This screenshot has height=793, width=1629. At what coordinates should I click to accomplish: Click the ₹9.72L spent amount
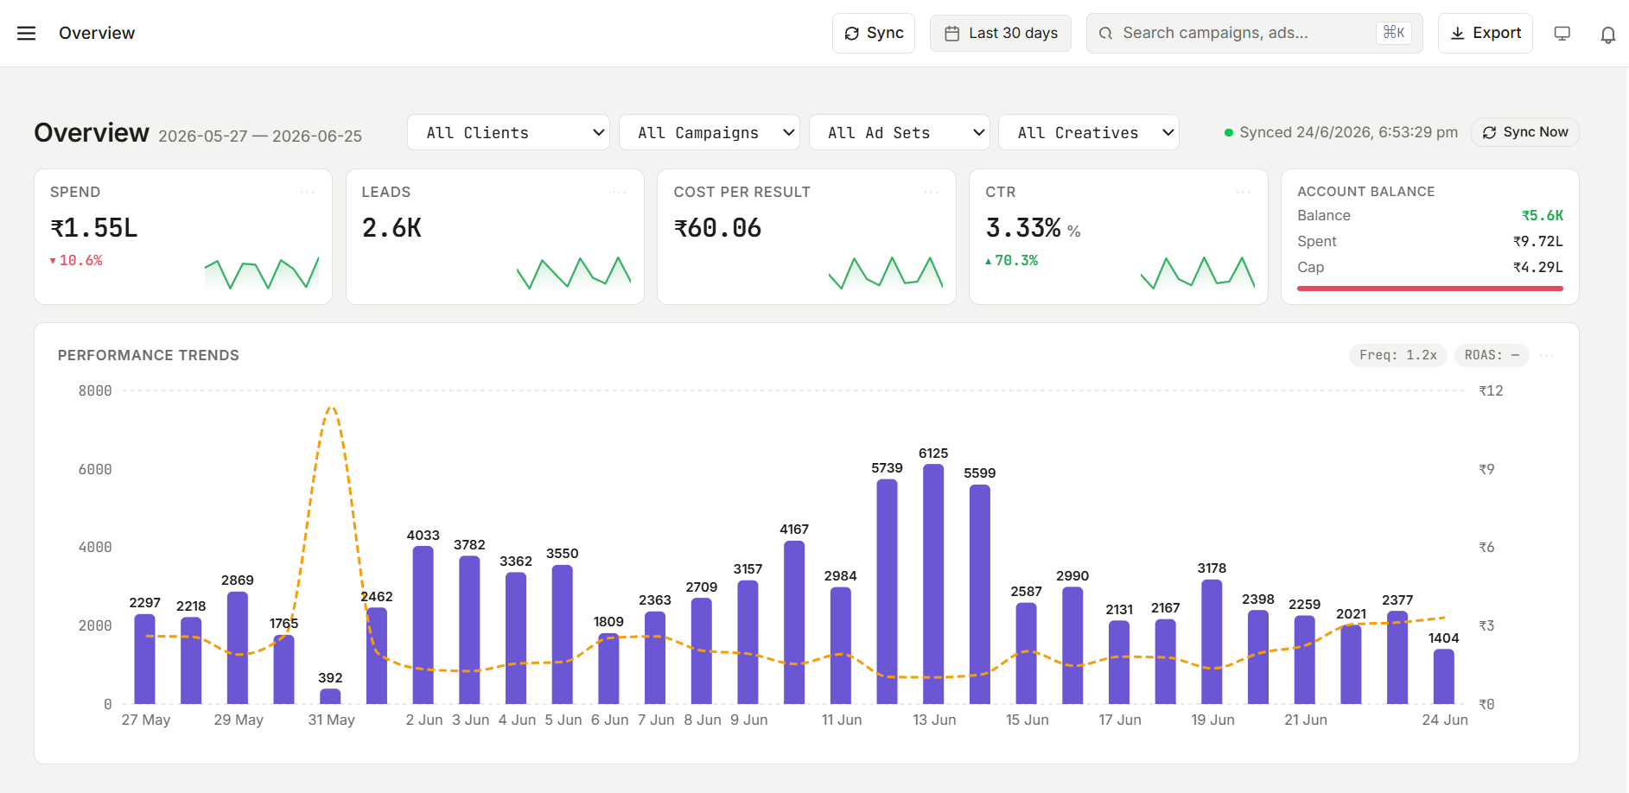click(1538, 241)
